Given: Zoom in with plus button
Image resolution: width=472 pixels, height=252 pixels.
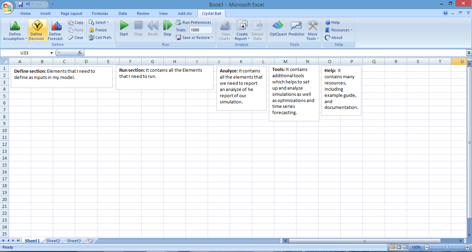Looking at the screenshot, I should 468,247.
